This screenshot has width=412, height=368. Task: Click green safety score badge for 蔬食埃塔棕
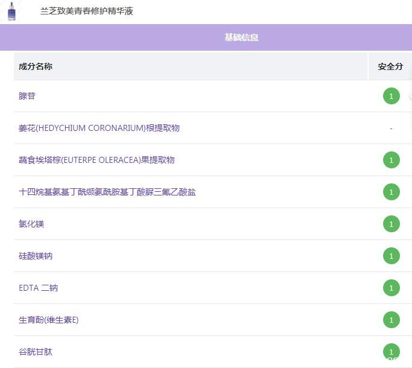tap(391, 160)
